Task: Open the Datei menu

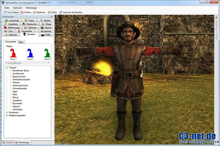Action: [x=7, y=8]
